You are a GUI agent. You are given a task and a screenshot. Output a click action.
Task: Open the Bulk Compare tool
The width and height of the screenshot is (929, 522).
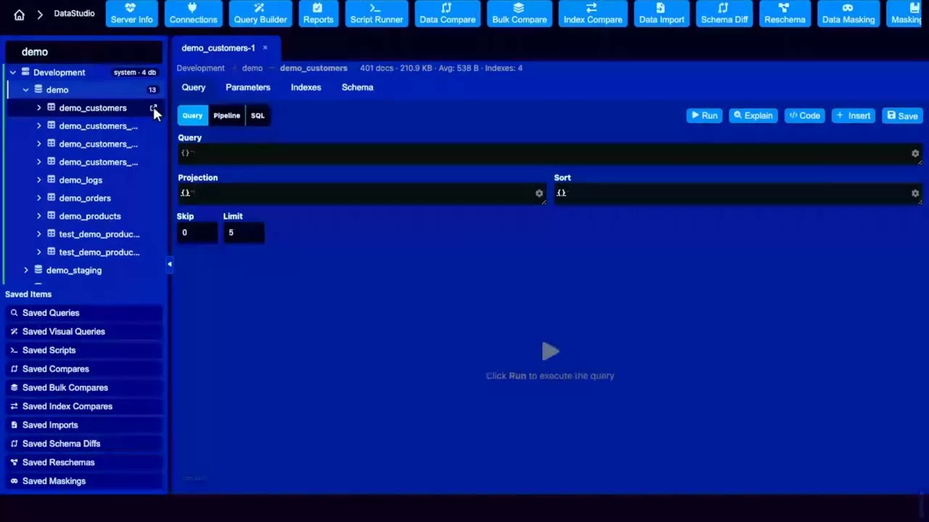click(x=519, y=14)
